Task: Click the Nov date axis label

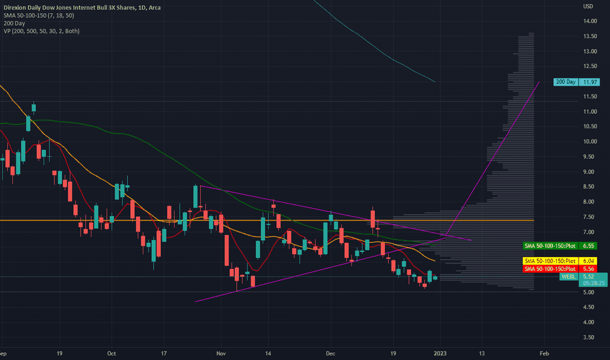Action: 221,353
